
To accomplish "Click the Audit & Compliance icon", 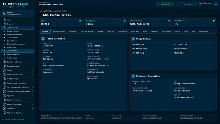I will [x=4, y=104].
